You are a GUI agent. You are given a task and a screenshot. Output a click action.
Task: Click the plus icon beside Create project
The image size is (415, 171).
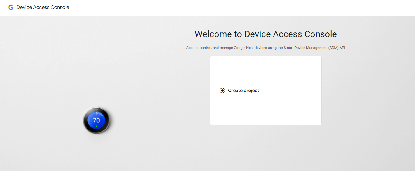[x=222, y=91]
